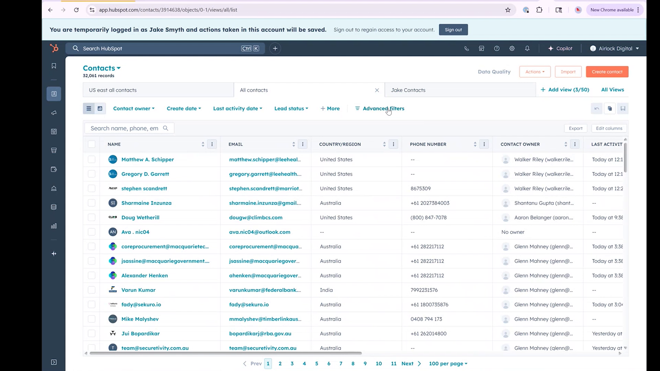Click page 5 in the pagination bar
This screenshot has height=371, width=660.
point(317,363)
